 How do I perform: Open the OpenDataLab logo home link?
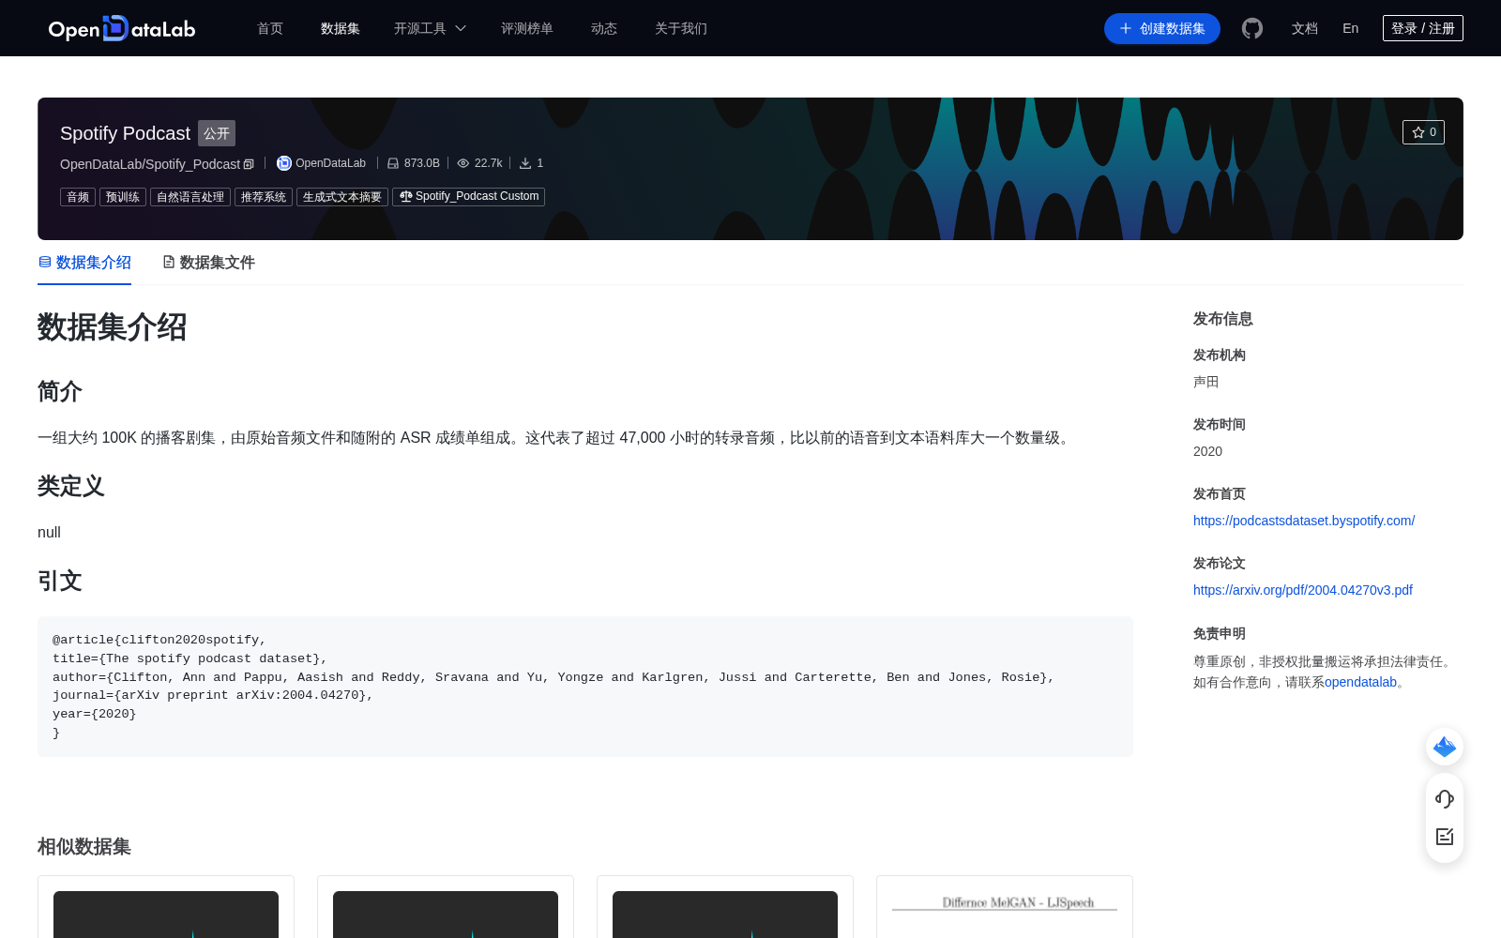(x=122, y=28)
